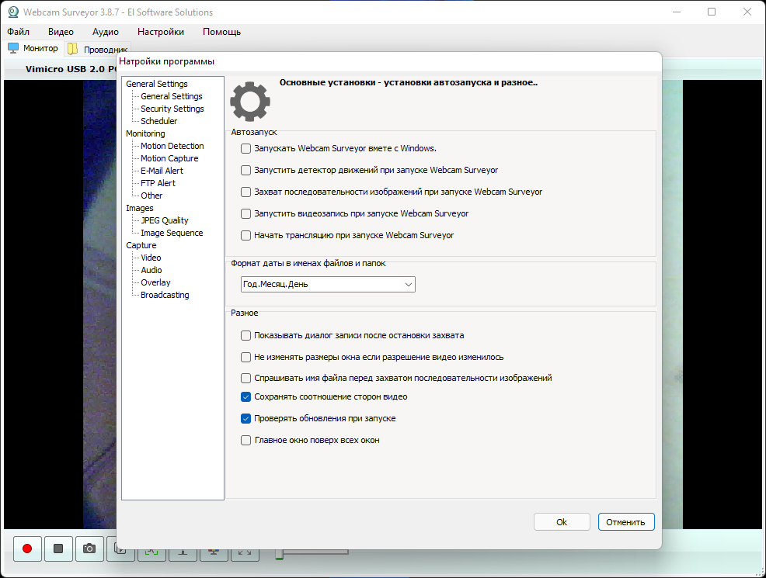
Task: Disable Проверять обновления при запуске checkbox
Action: coord(246,418)
